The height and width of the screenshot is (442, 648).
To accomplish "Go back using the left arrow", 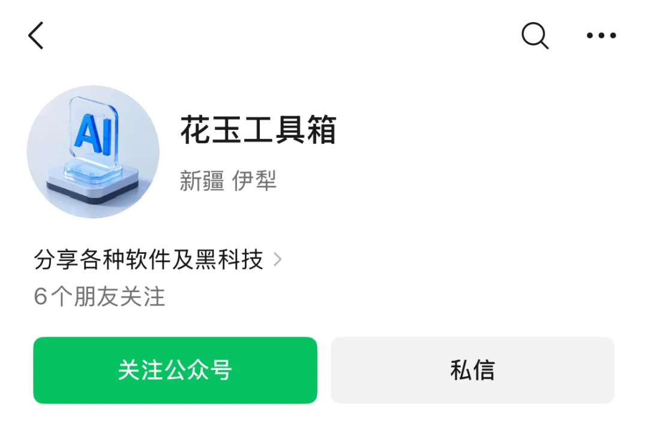I will (x=36, y=35).
